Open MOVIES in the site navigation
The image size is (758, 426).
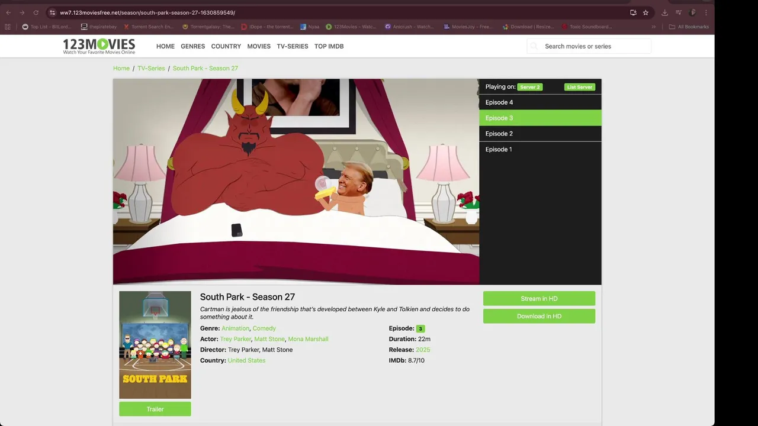coord(259,46)
